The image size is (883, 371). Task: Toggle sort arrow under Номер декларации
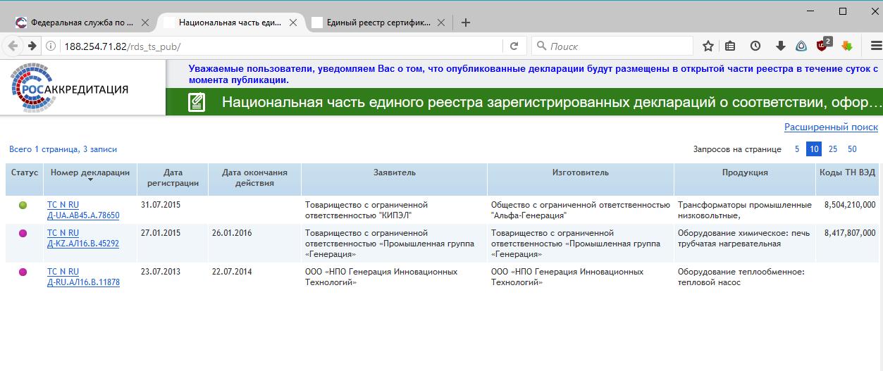90,181
